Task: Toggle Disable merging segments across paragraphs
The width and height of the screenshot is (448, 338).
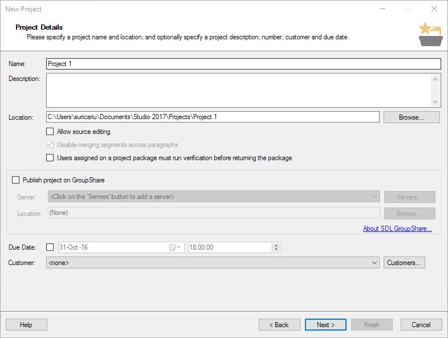Action: [50, 145]
